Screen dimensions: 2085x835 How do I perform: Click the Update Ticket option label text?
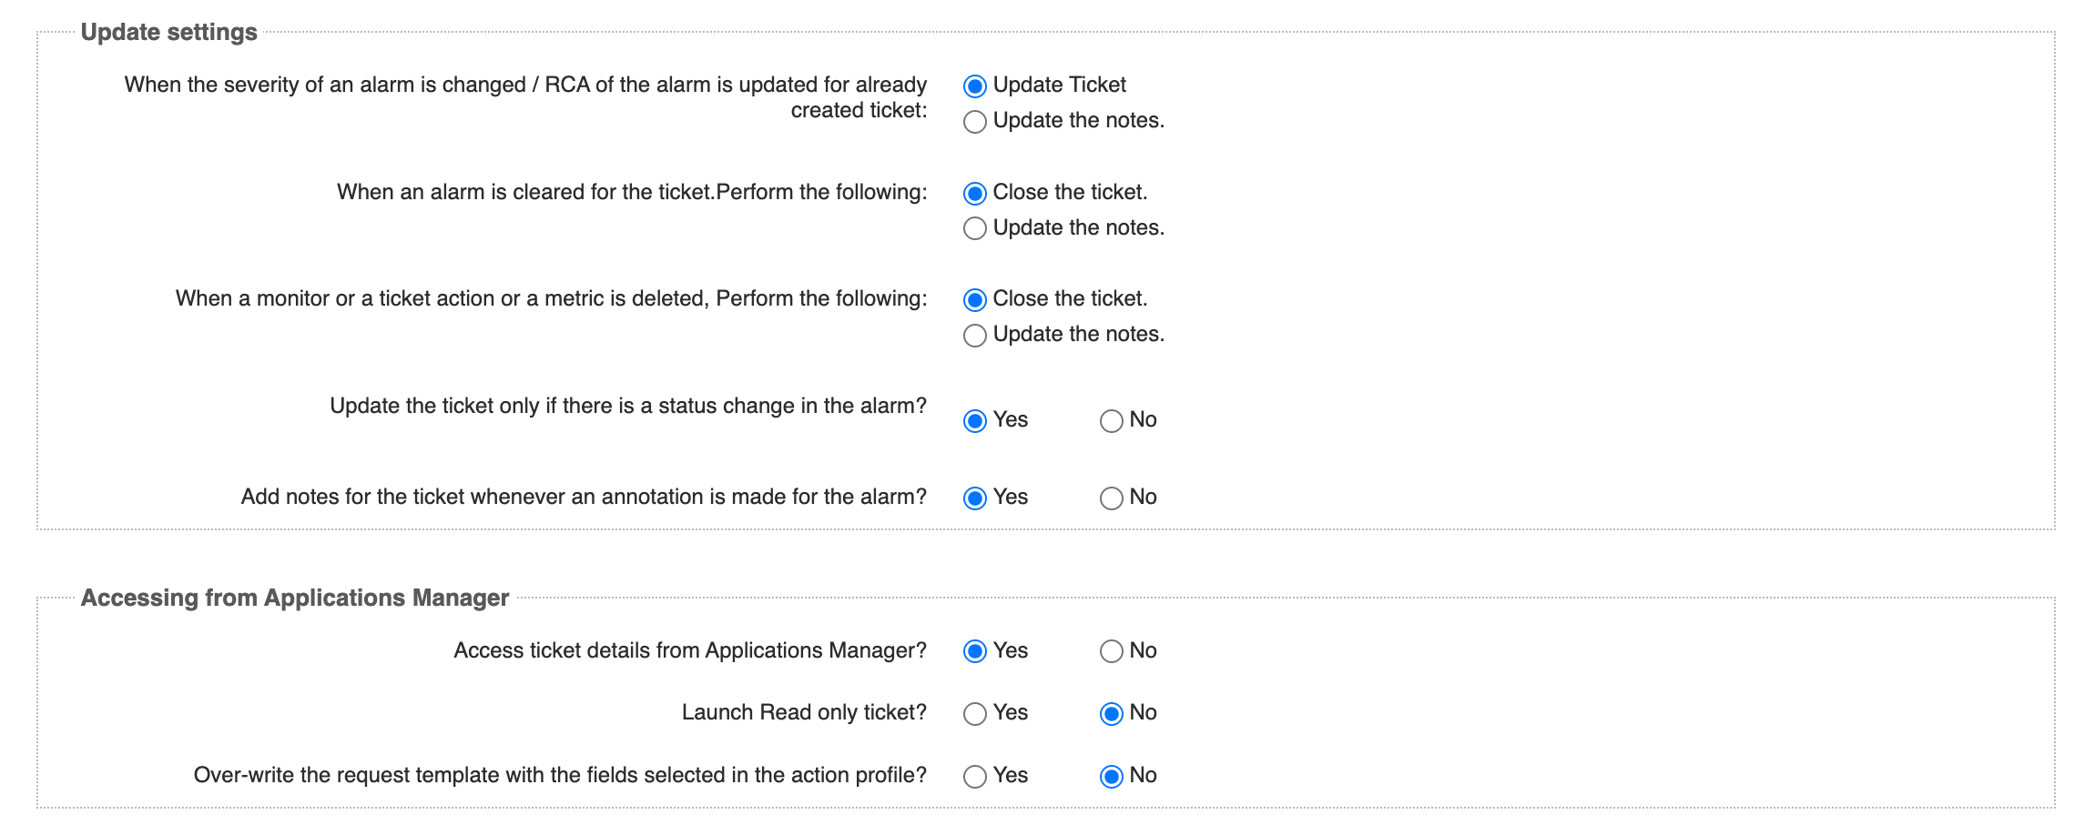1060,85
